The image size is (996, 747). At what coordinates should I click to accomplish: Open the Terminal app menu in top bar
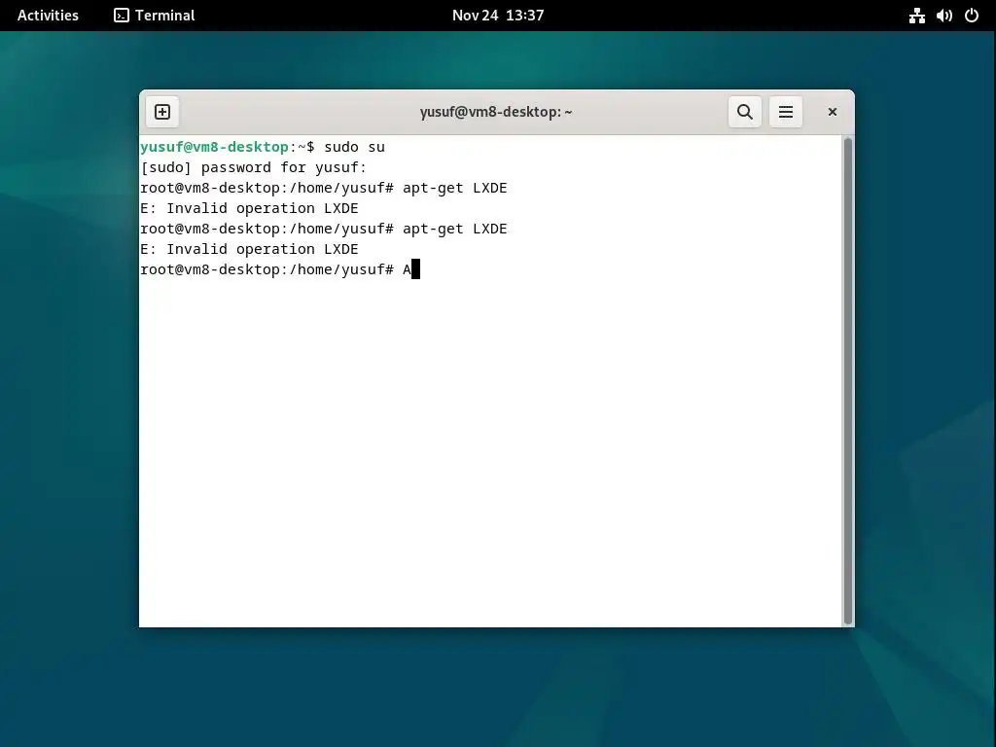coord(155,16)
